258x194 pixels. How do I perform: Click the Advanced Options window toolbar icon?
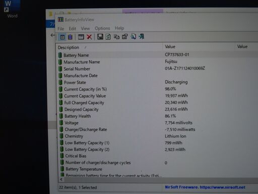click(x=81, y=37)
